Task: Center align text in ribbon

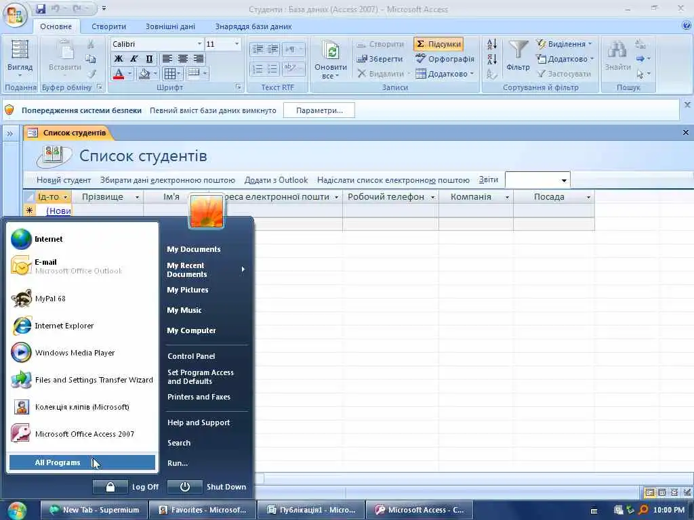Action: [x=182, y=58]
